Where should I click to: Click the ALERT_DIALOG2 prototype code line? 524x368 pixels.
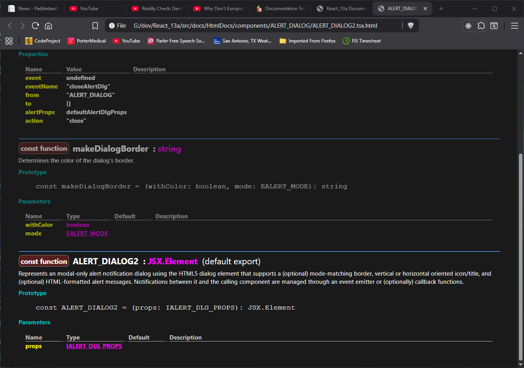pyautogui.click(x=165, y=308)
